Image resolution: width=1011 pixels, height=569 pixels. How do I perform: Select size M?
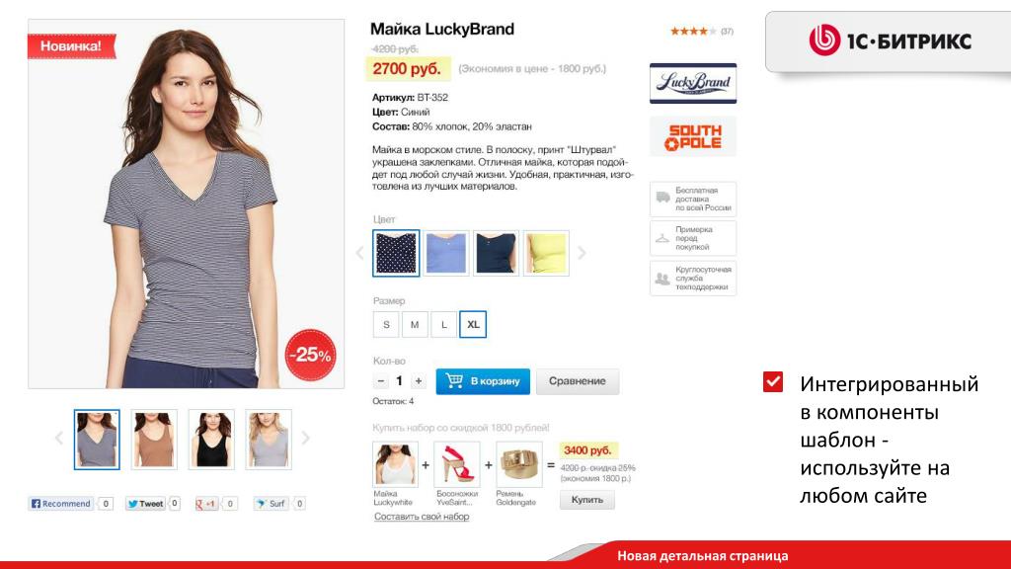415,324
